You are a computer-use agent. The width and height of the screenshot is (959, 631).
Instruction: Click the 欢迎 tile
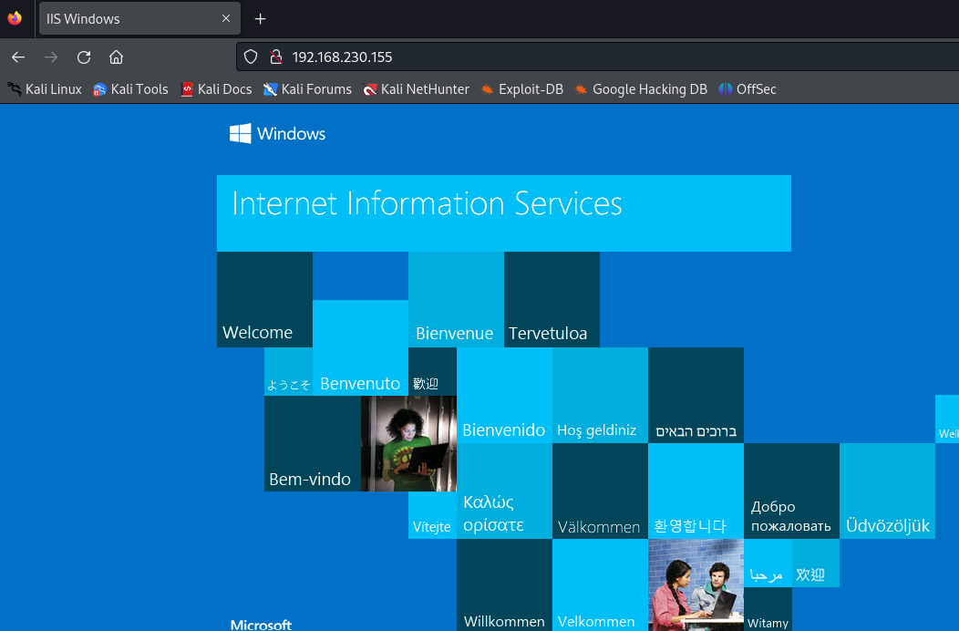(x=816, y=563)
